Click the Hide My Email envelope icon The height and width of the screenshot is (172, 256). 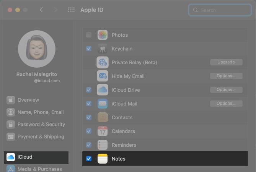pos(103,76)
